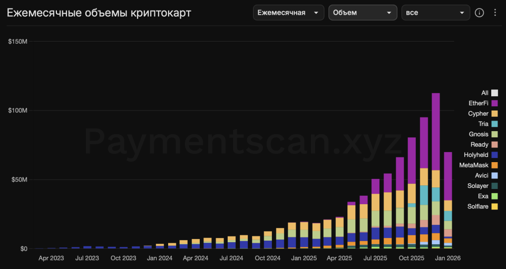
Task: Click the Exa legend label
Action: [483, 196]
